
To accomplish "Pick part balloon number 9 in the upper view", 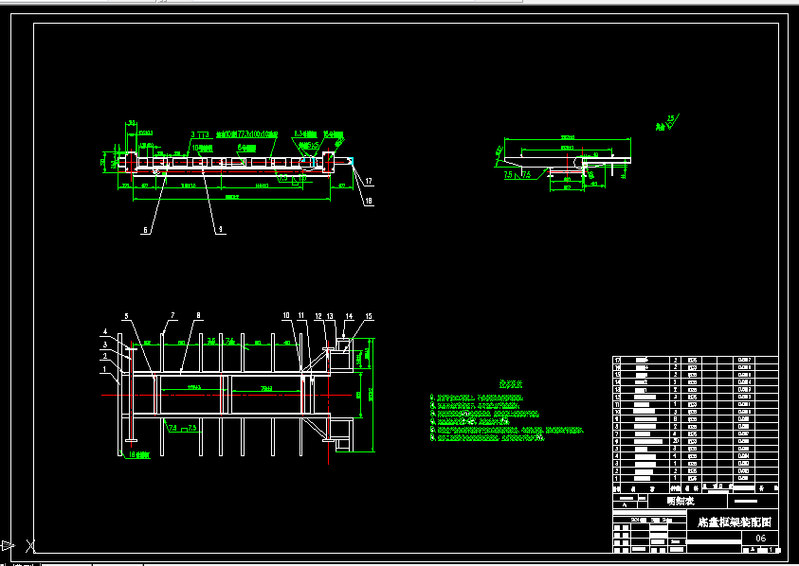I will (x=220, y=230).
